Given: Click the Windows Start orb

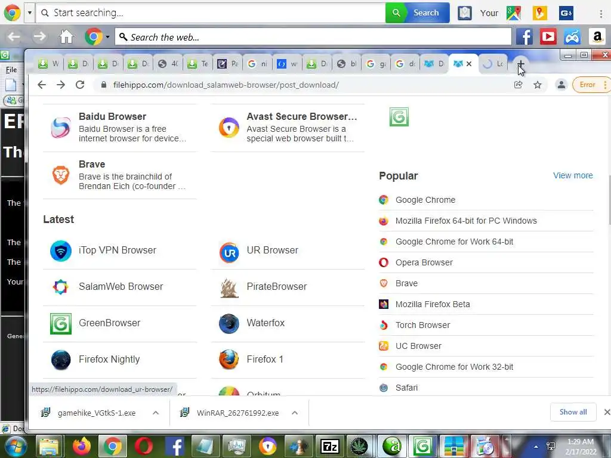Looking at the screenshot, I should coord(16,446).
